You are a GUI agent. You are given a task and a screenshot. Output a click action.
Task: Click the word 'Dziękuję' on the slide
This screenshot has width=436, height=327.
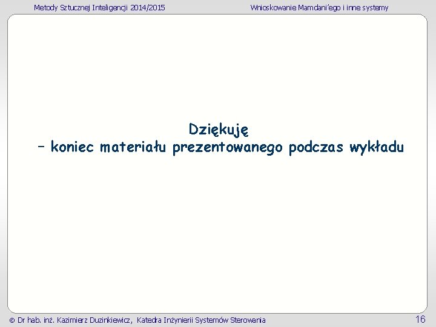(x=218, y=130)
